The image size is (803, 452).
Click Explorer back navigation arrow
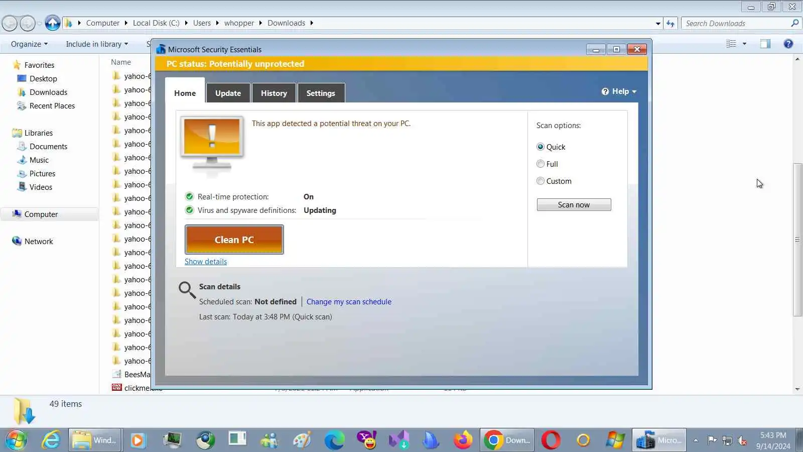pos(10,23)
